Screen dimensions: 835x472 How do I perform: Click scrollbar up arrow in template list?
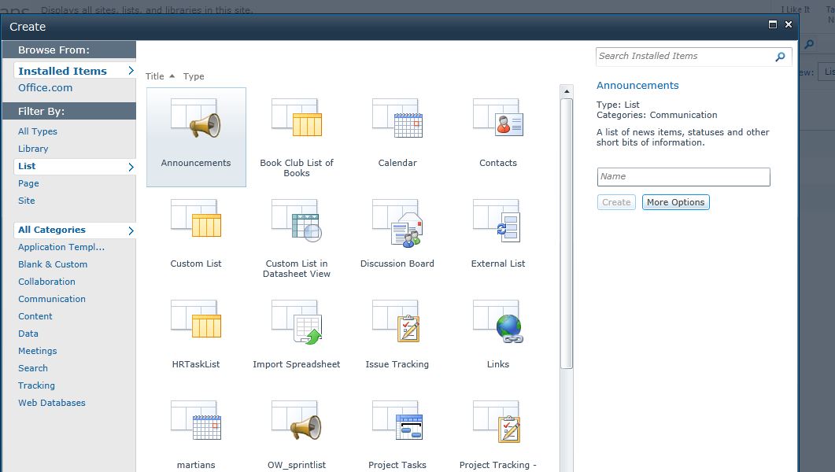click(567, 91)
